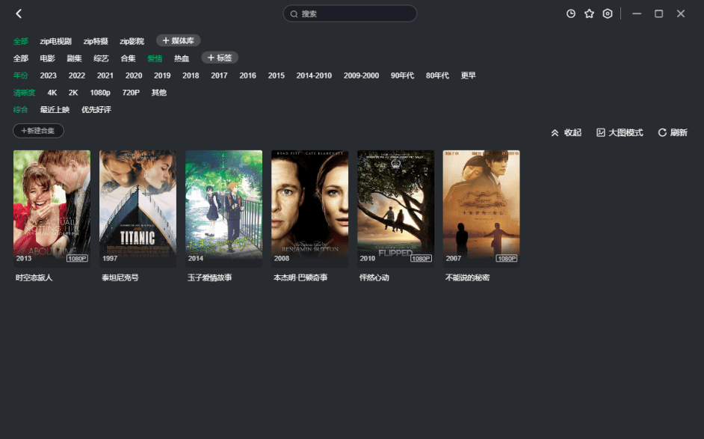Image resolution: width=704 pixels, height=439 pixels.
Task: Filter by 90年代 decade
Action: [x=402, y=76]
